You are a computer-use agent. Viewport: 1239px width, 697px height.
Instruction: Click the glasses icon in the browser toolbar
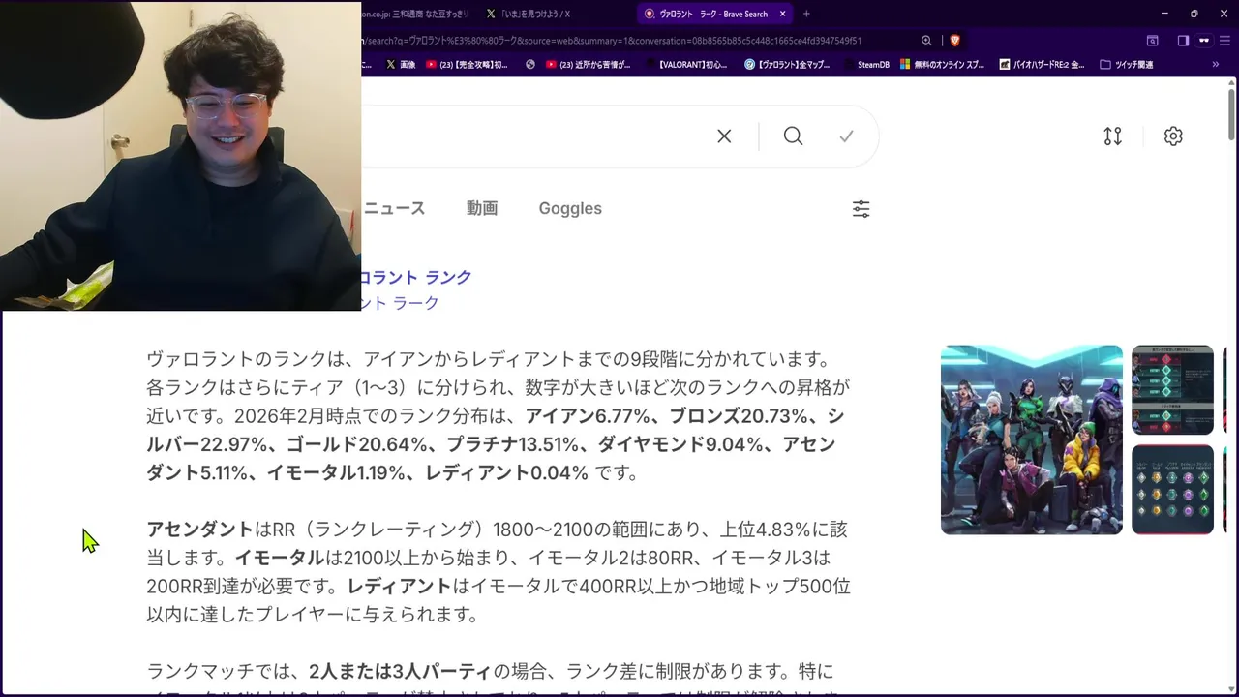pos(1204,41)
